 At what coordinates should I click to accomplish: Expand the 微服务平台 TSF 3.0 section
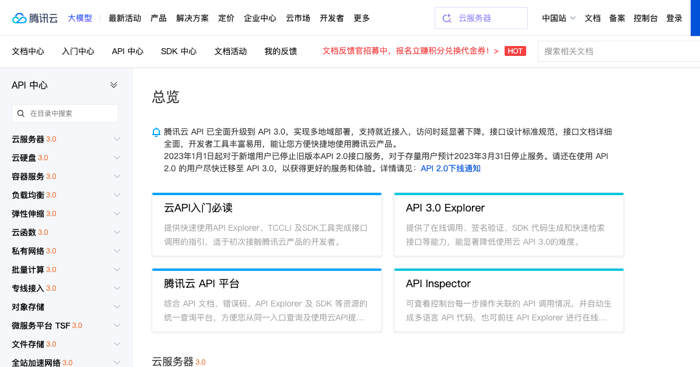tap(117, 325)
